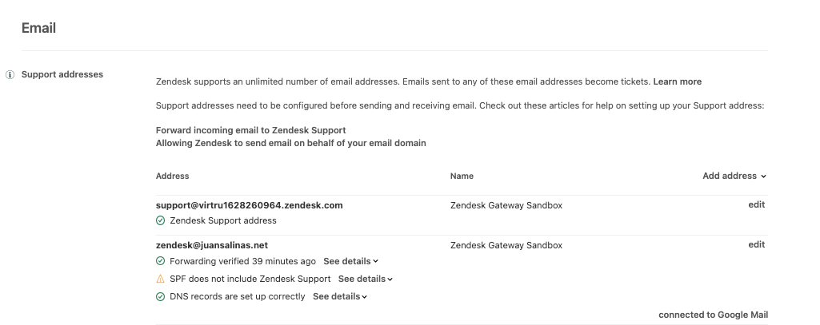Click the connected to Google Mail label
This screenshot has height=325, width=820.
pos(714,315)
